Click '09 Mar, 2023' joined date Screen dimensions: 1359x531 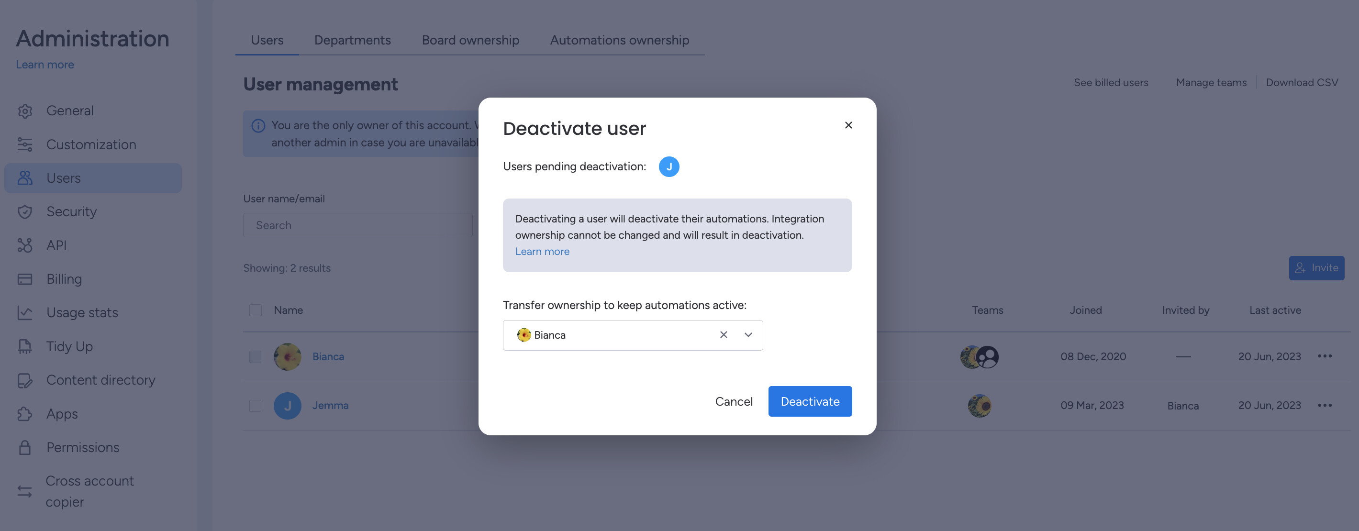pos(1092,406)
